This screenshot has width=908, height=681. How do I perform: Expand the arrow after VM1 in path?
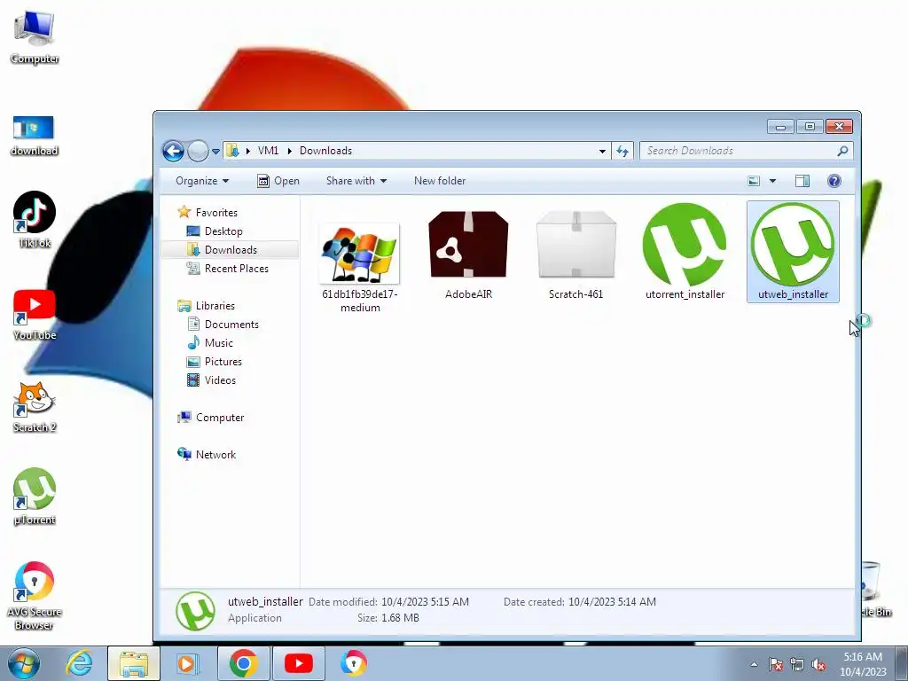tap(289, 151)
